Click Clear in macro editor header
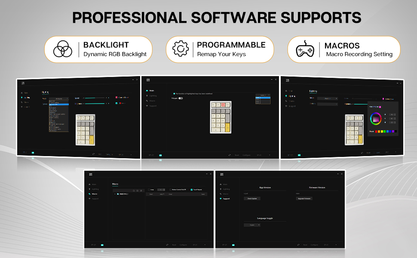The height and width of the screenshot is (258, 417). point(171,194)
